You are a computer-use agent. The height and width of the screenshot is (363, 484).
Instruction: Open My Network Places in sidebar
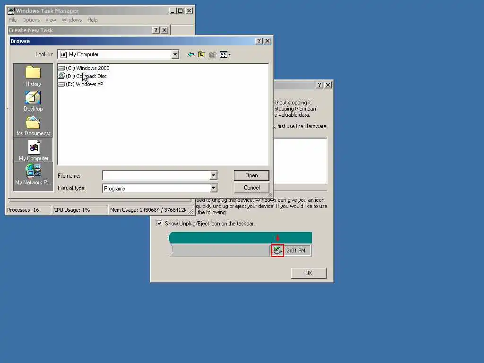(x=33, y=175)
